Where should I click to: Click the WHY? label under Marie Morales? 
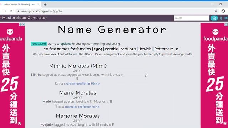77,98
